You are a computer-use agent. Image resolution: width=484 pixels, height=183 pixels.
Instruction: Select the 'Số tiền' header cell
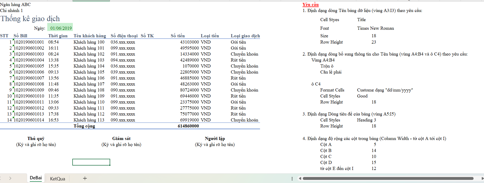point(178,36)
